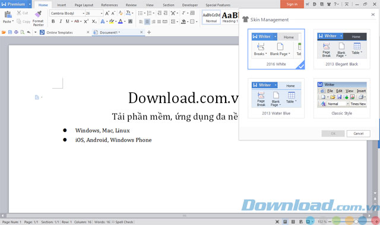Apply italic formatting with I button

click(61, 21)
